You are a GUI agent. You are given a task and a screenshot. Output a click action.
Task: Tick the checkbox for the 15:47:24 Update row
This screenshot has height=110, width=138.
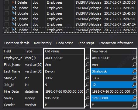point(7,24)
